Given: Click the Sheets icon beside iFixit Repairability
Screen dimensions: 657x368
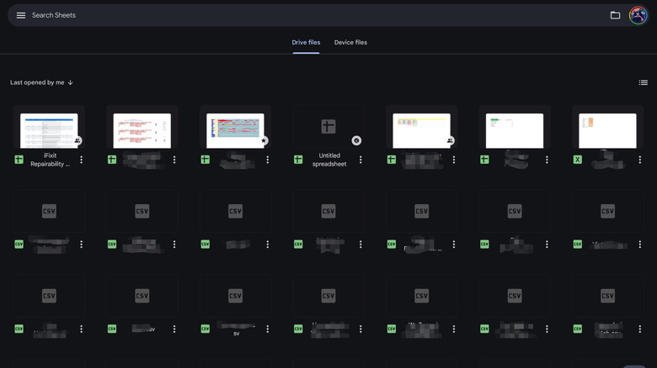Looking at the screenshot, I should 19,160.
